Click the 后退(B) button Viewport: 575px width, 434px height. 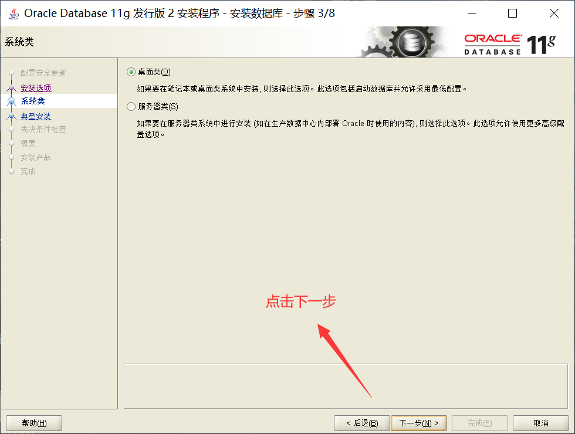tap(361, 423)
